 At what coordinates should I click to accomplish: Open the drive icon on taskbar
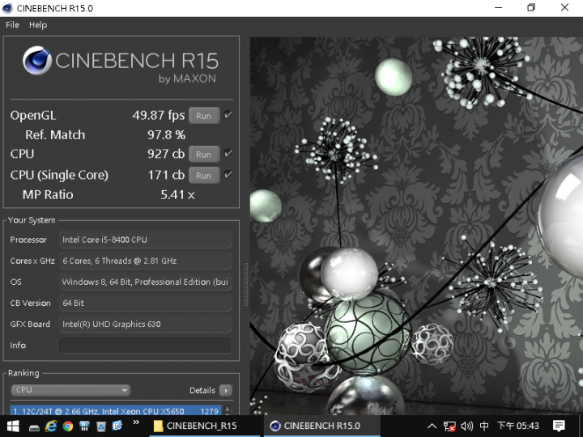[34, 427]
